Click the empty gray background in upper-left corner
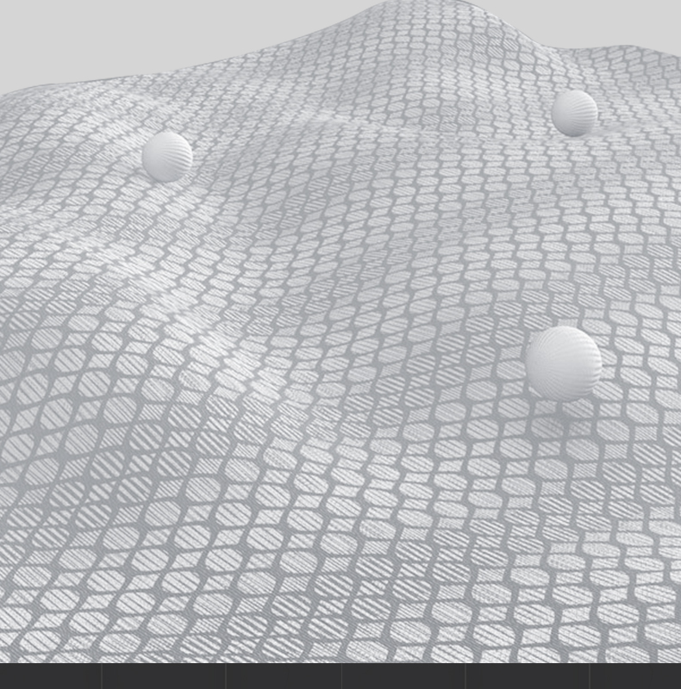681x689 pixels. 52,34
